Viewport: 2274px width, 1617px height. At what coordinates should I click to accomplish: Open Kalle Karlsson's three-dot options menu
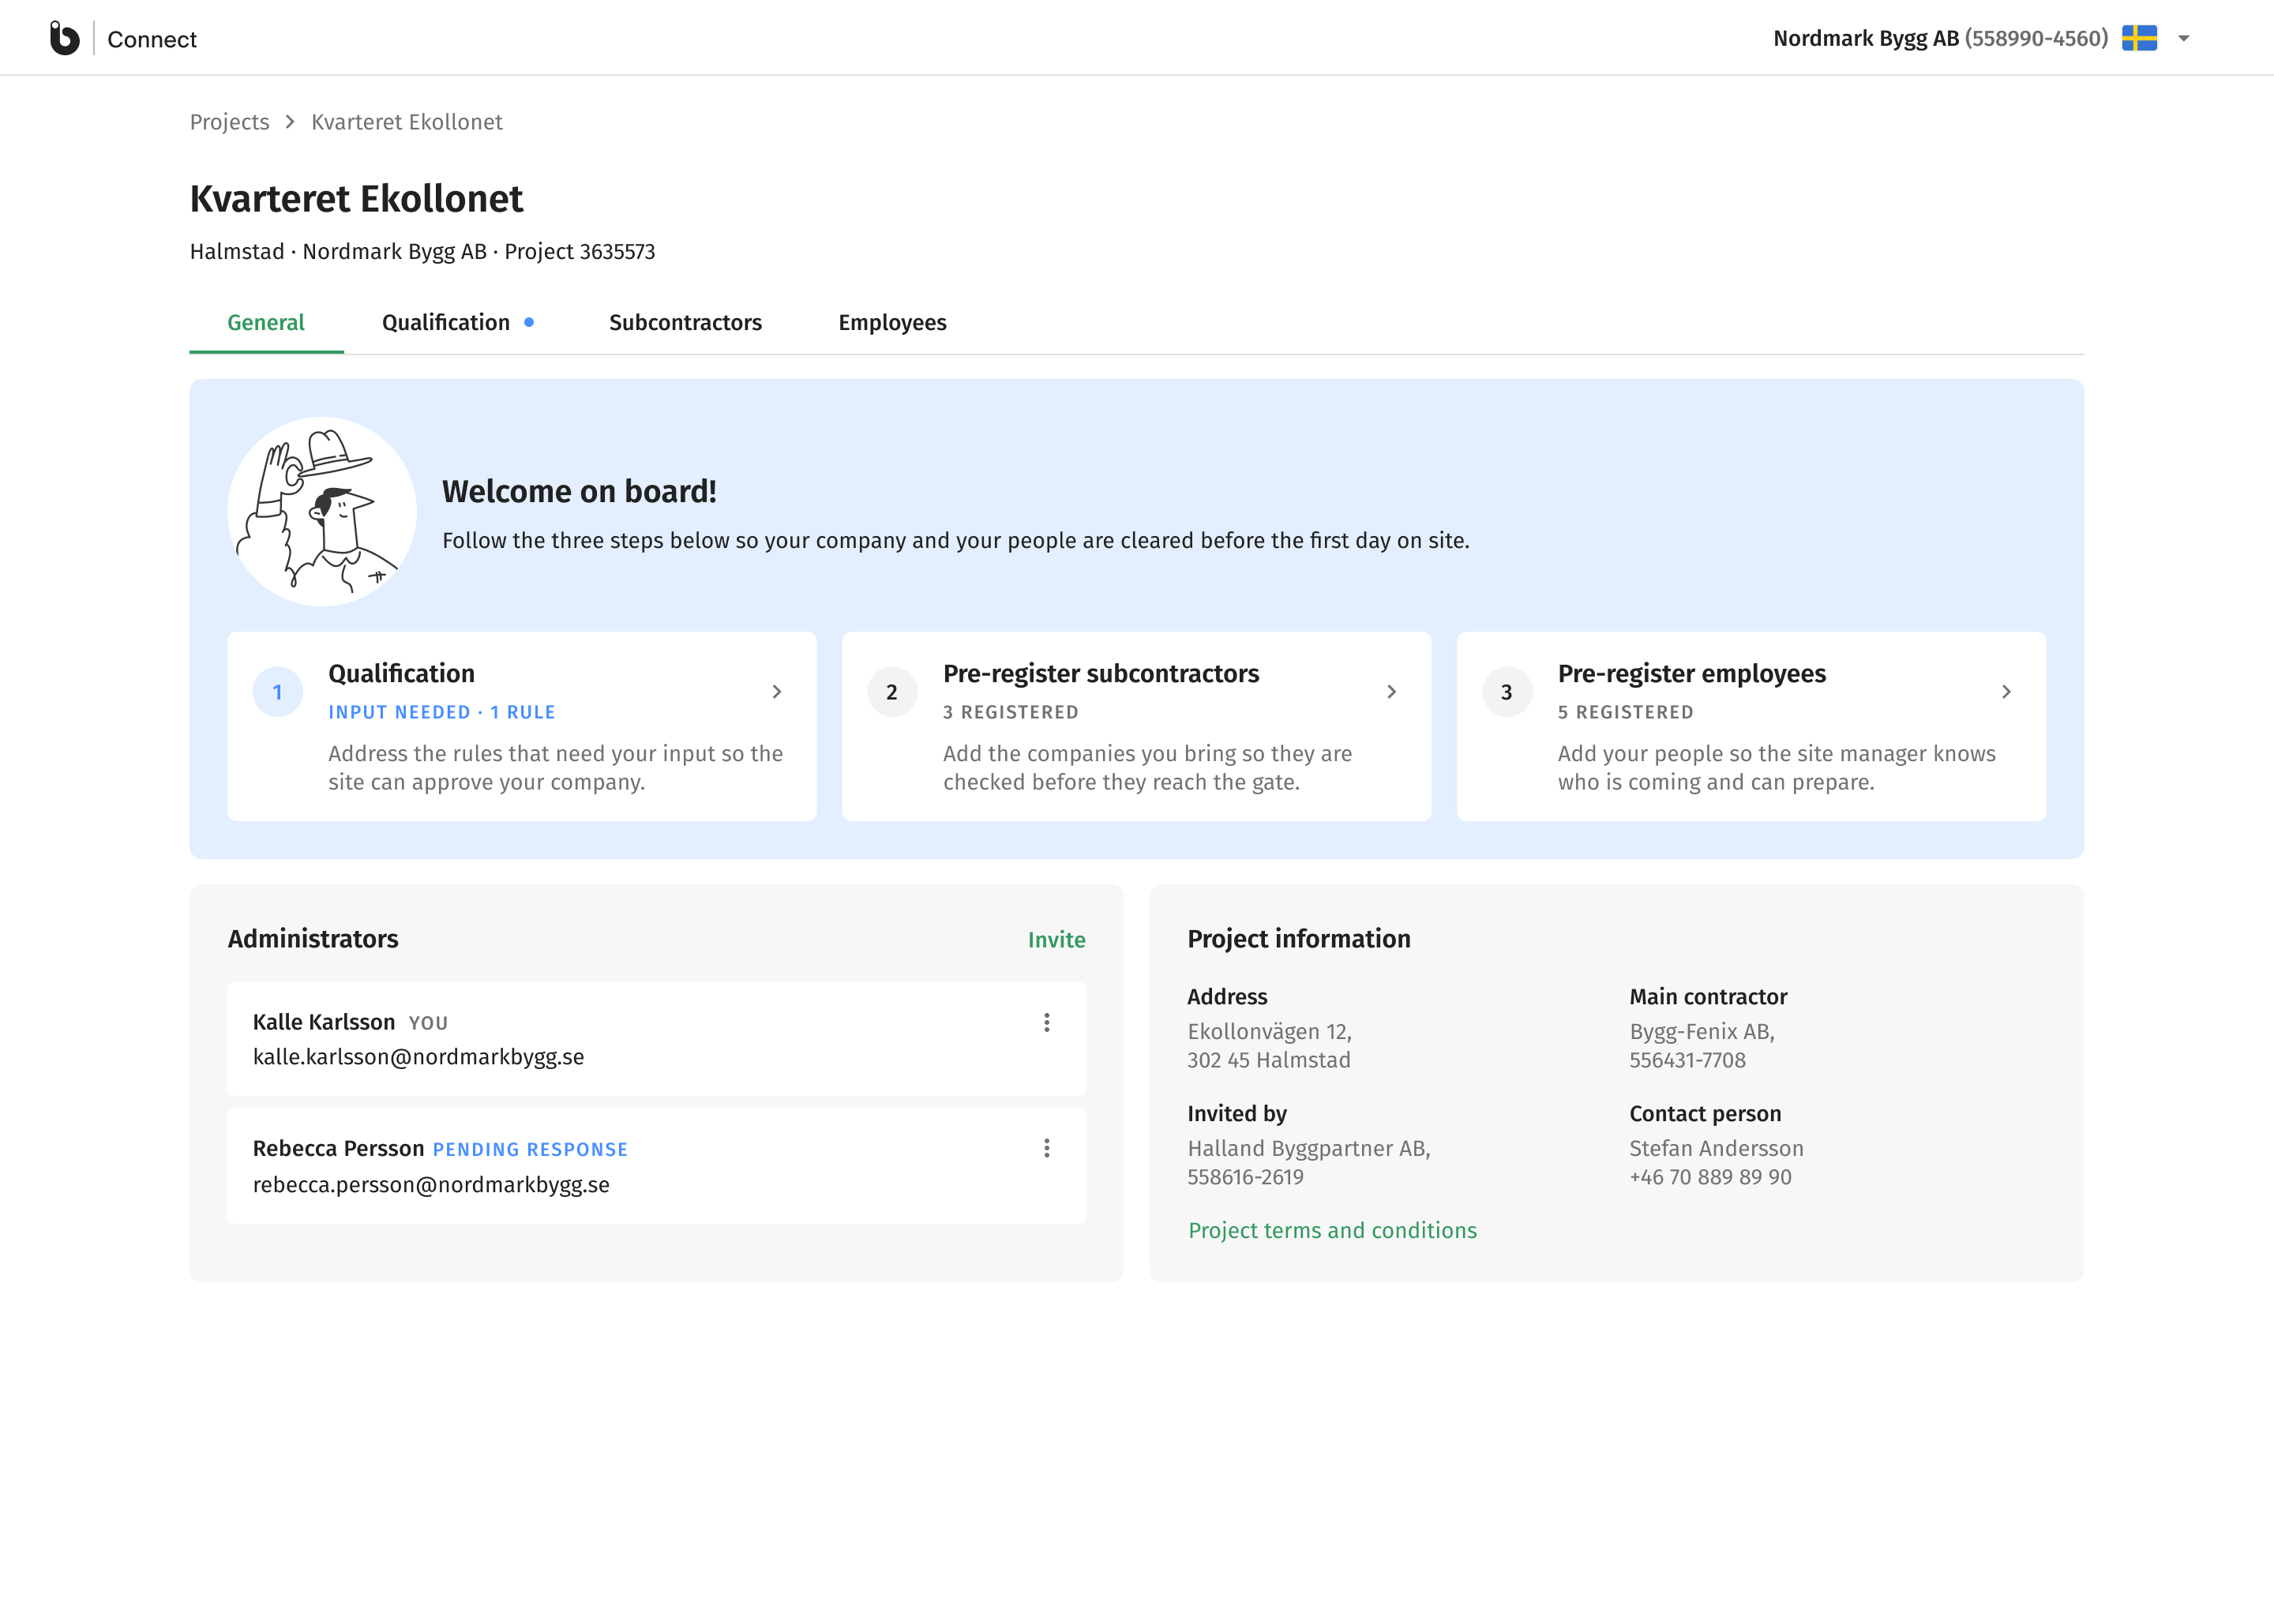point(1046,1022)
